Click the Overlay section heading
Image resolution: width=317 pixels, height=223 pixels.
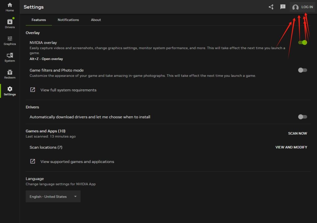point(33,33)
